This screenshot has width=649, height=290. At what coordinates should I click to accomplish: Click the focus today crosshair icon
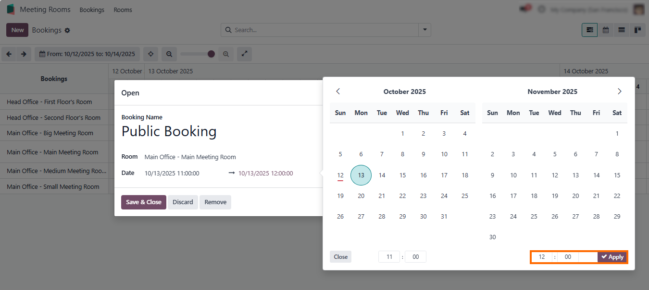click(x=150, y=54)
